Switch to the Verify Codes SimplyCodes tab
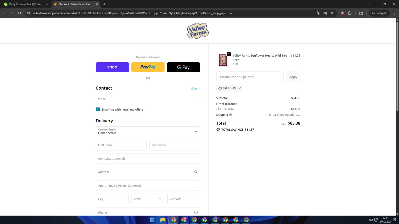This screenshot has height=224, width=399. (x=25, y=4)
